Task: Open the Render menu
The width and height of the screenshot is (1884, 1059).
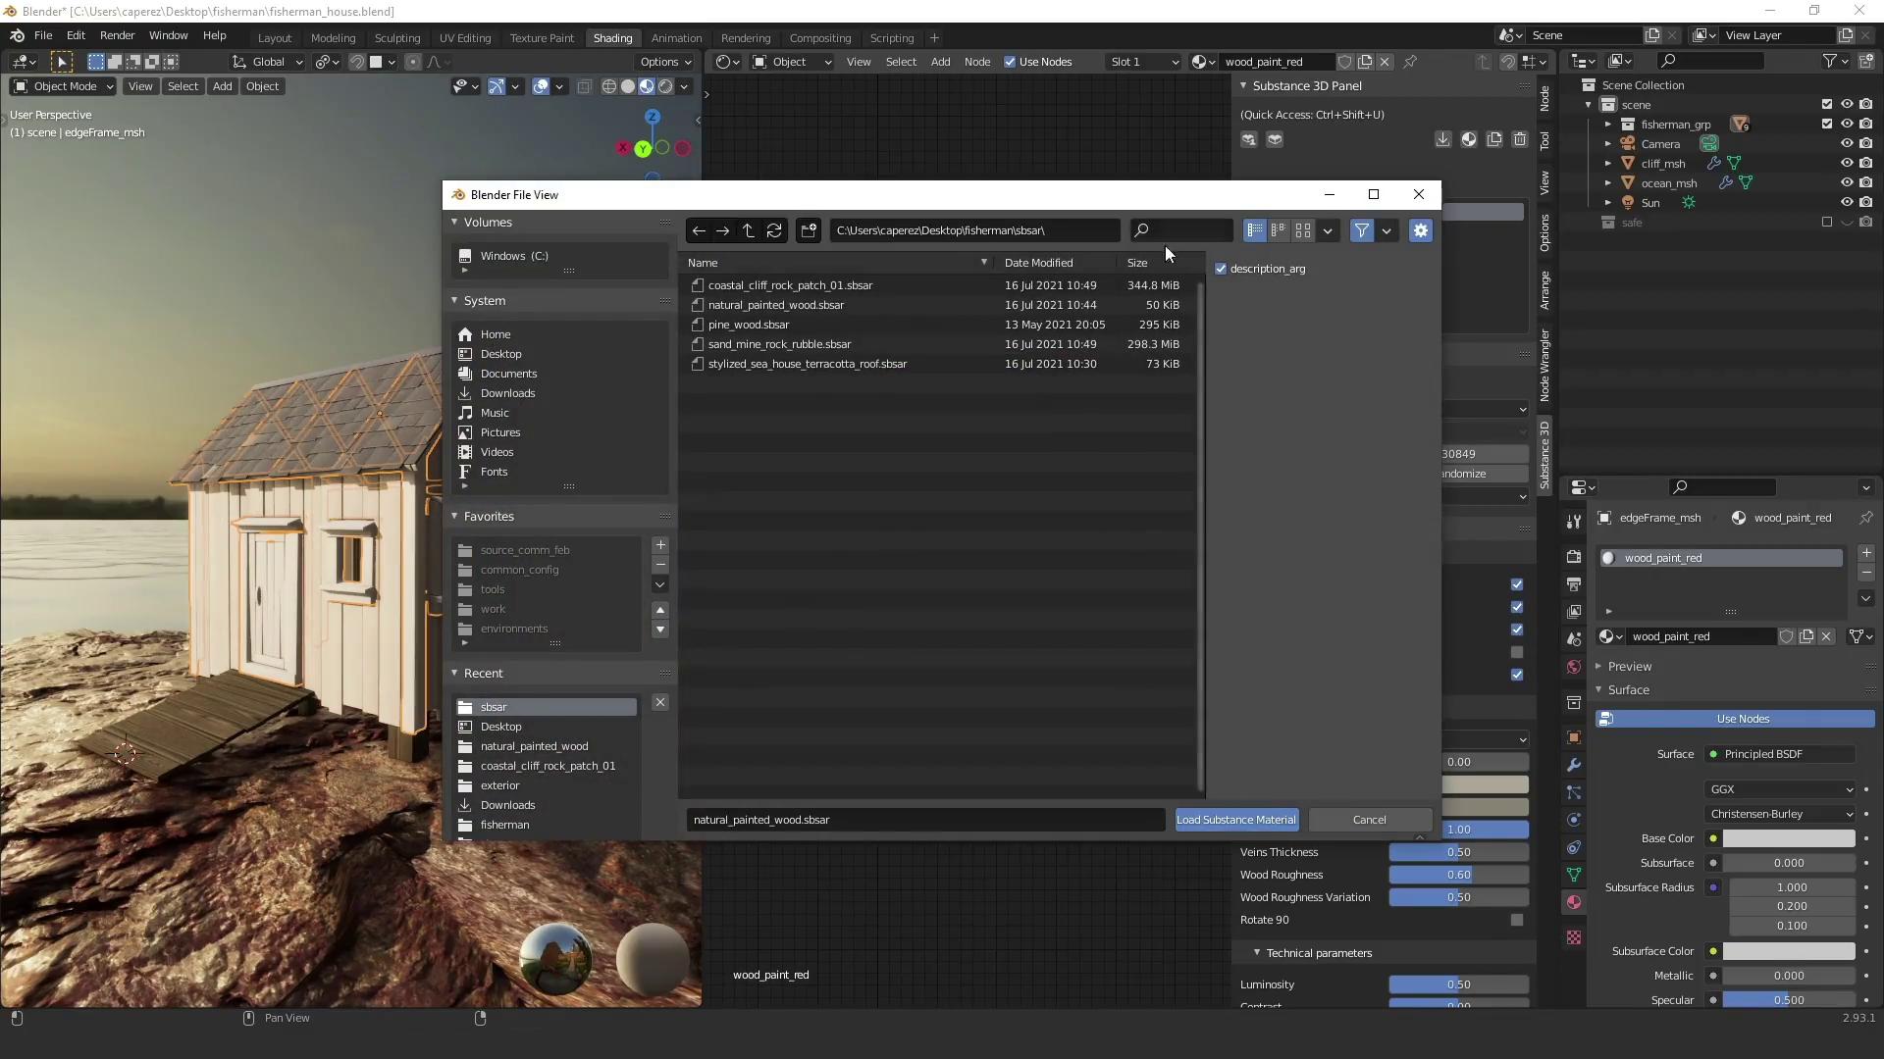Action: (117, 35)
